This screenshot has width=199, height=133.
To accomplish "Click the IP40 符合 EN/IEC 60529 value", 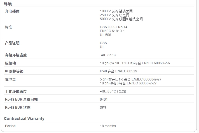I will 118,71.
